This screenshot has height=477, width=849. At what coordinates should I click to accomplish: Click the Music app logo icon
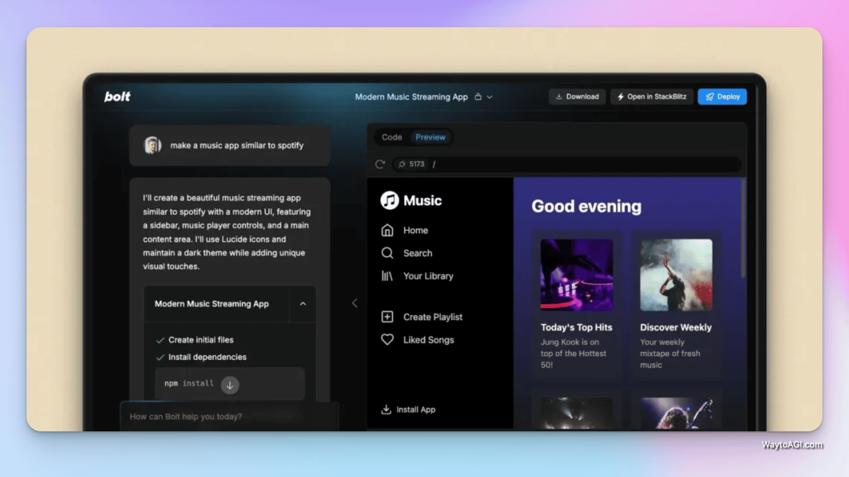pos(389,200)
